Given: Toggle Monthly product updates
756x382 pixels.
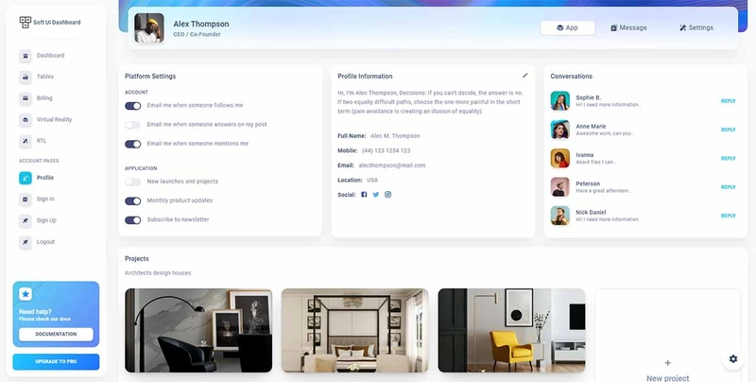Looking at the screenshot, I should pos(133,200).
